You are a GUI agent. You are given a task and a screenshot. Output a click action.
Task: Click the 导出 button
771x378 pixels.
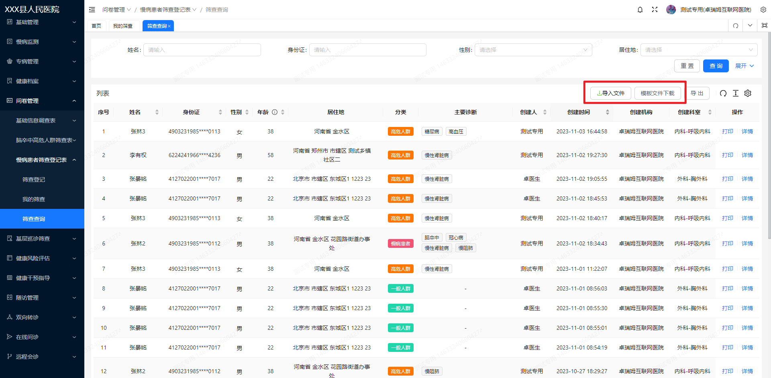[697, 93]
